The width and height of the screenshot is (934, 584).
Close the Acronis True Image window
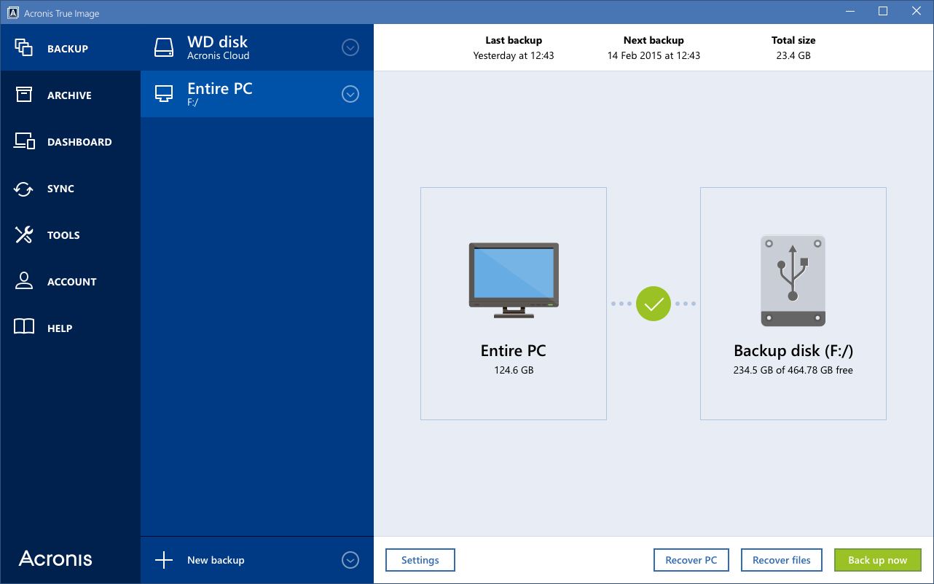[917, 11]
